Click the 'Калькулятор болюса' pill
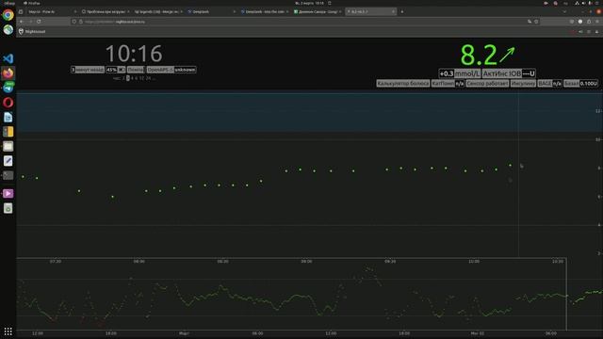 [x=402, y=84]
